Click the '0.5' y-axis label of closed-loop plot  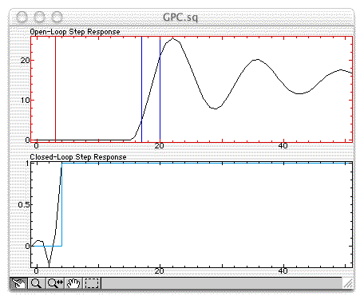click(x=24, y=204)
